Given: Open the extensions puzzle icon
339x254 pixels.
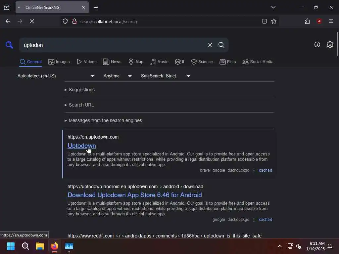Looking at the screenshot, I should (307, 21).
